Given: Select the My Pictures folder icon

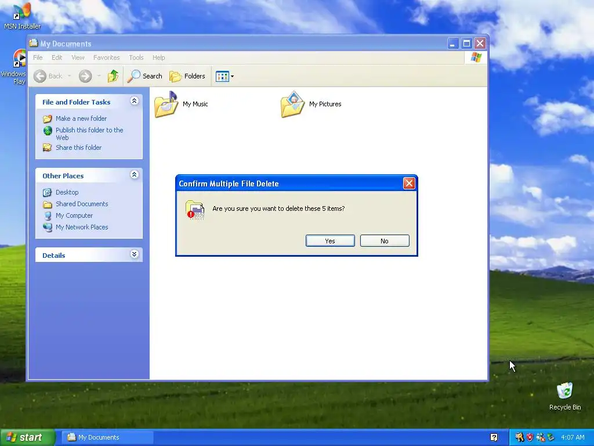Looking at the screenshot, I should point(292,105).
